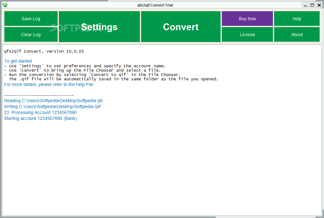Select the 'Writing C:\Users\Softpedia\Desktop\Softpedia.QIF' line
The height and width of the screenshot is (218, 324).
coord(53,107)
